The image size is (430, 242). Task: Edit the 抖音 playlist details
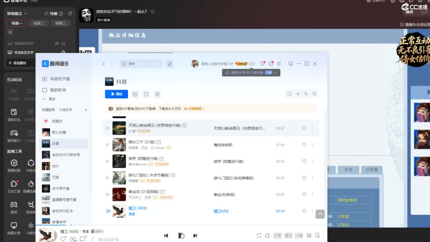(157, 94)
